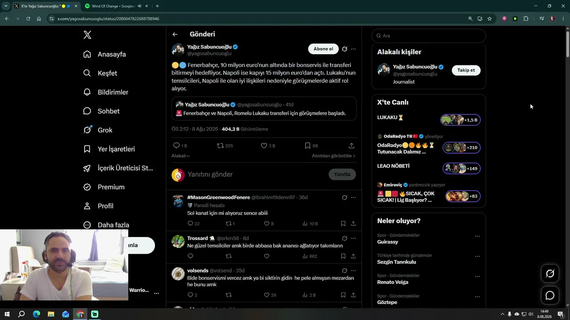This screenshot has width=570, height=320.
Task: Follow Yağız Sabuncuoğlu with Takip et
Action: click(466, 70)
